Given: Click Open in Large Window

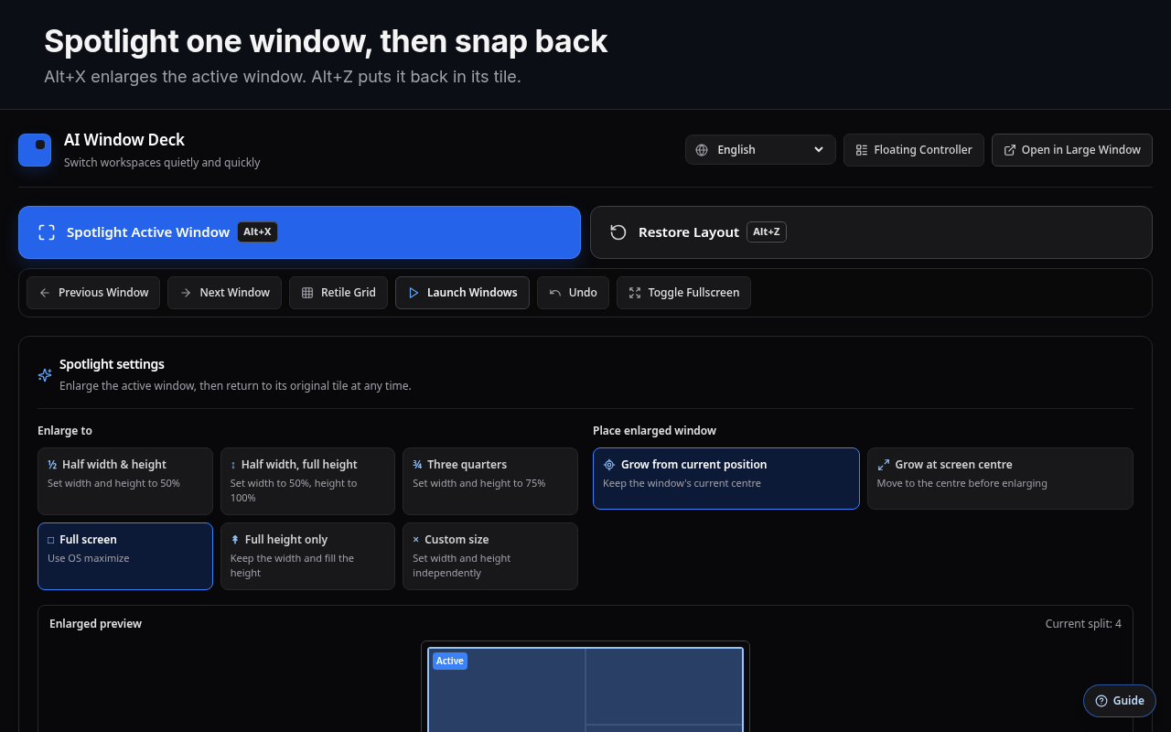Looking at the screenshot, I should [x=1072, y=150].
